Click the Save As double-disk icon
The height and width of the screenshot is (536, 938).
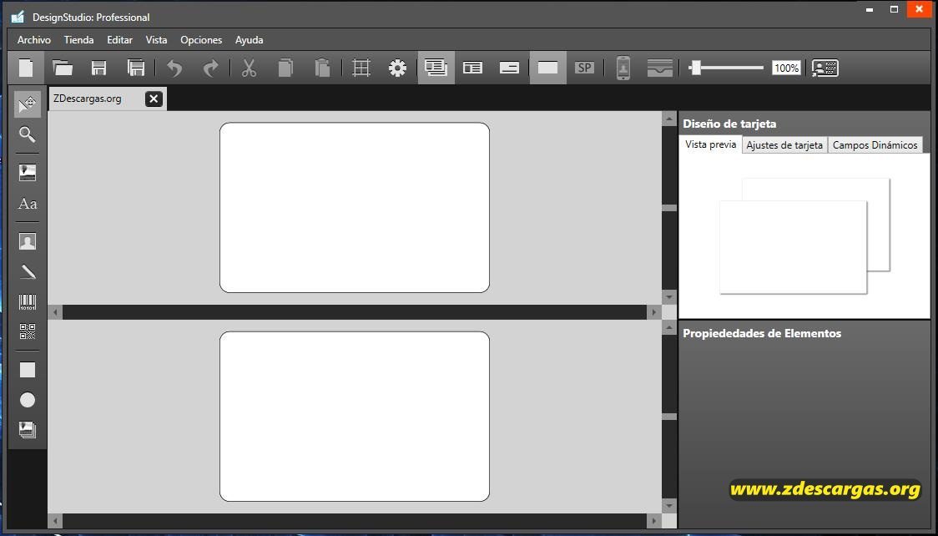click(136, 68)
